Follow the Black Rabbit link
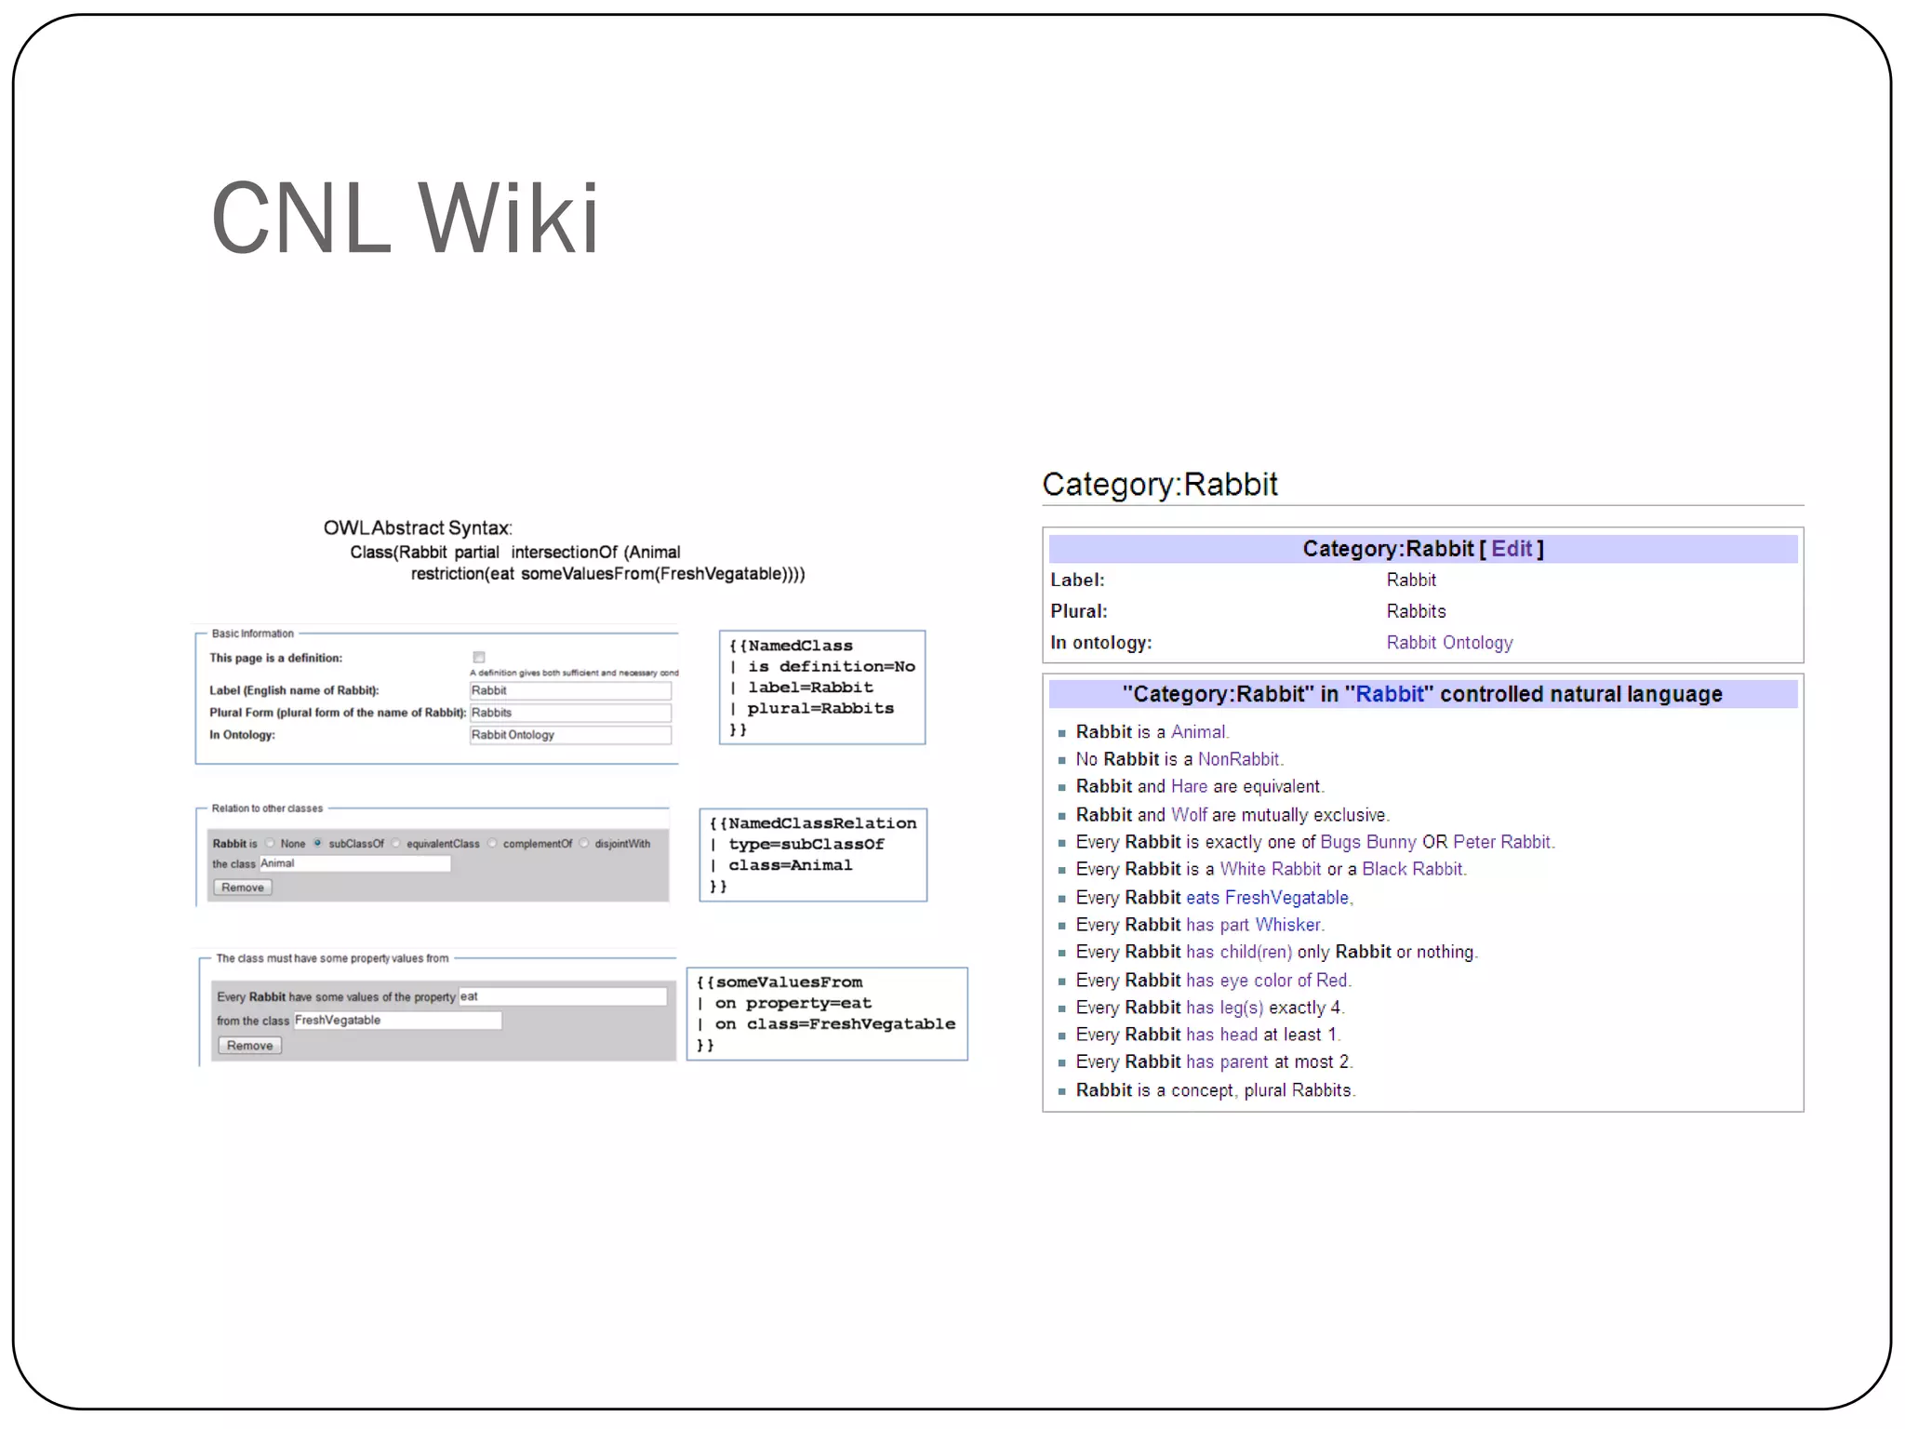1905x1429 pixels. click(1412, 869)
